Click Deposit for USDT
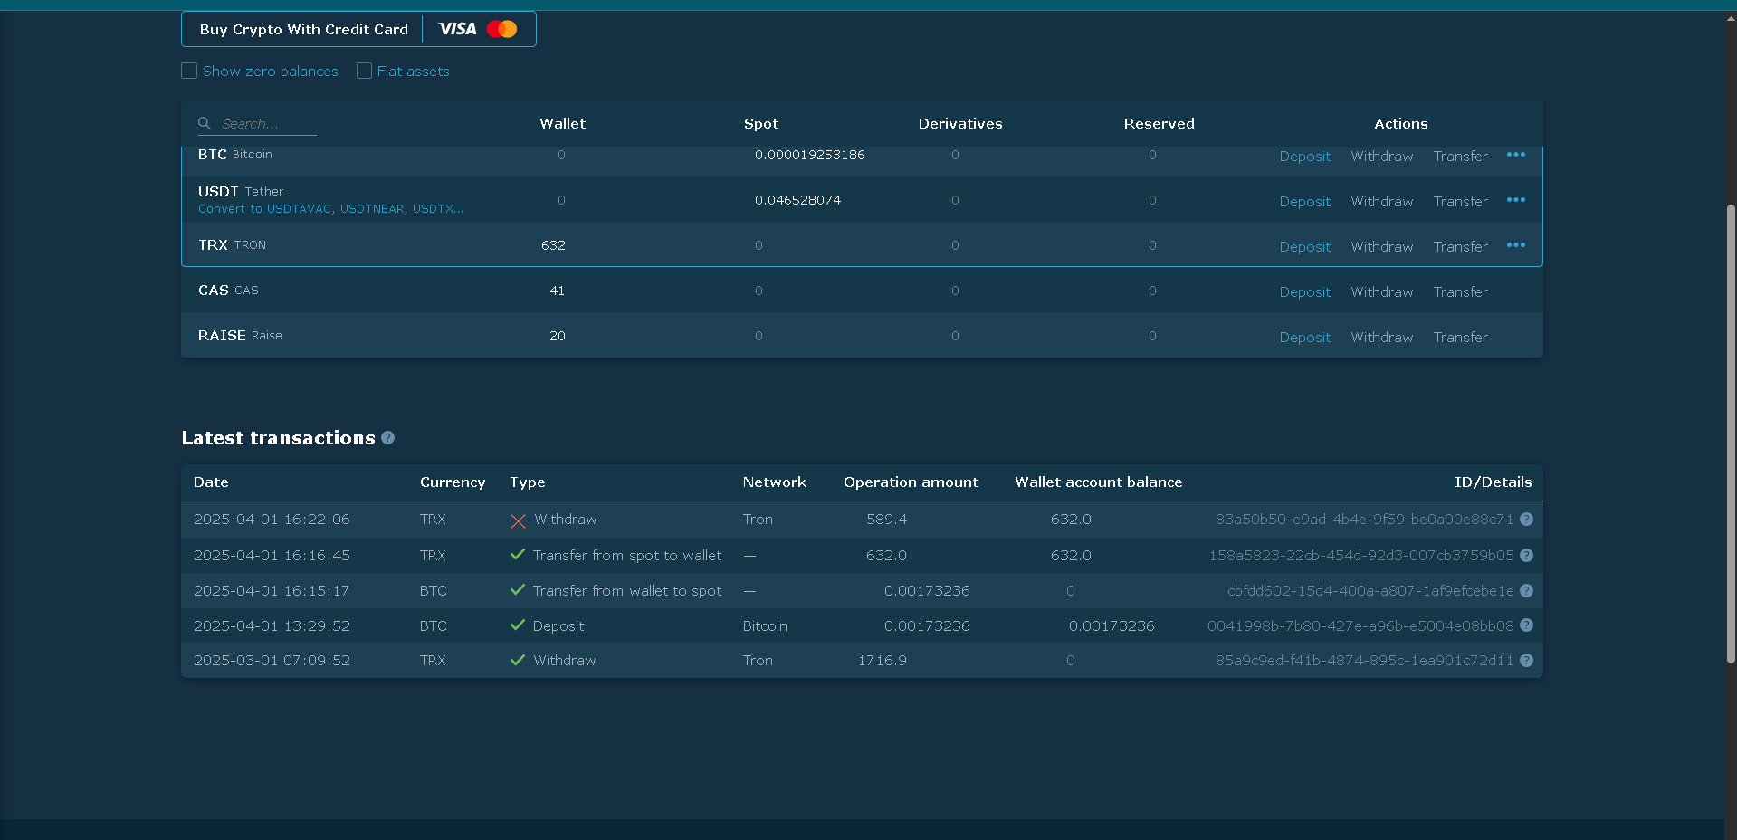 (1304, 202)
